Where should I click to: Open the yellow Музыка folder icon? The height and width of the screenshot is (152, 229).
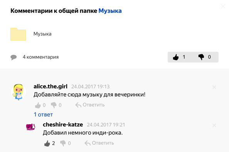[18, 34]
